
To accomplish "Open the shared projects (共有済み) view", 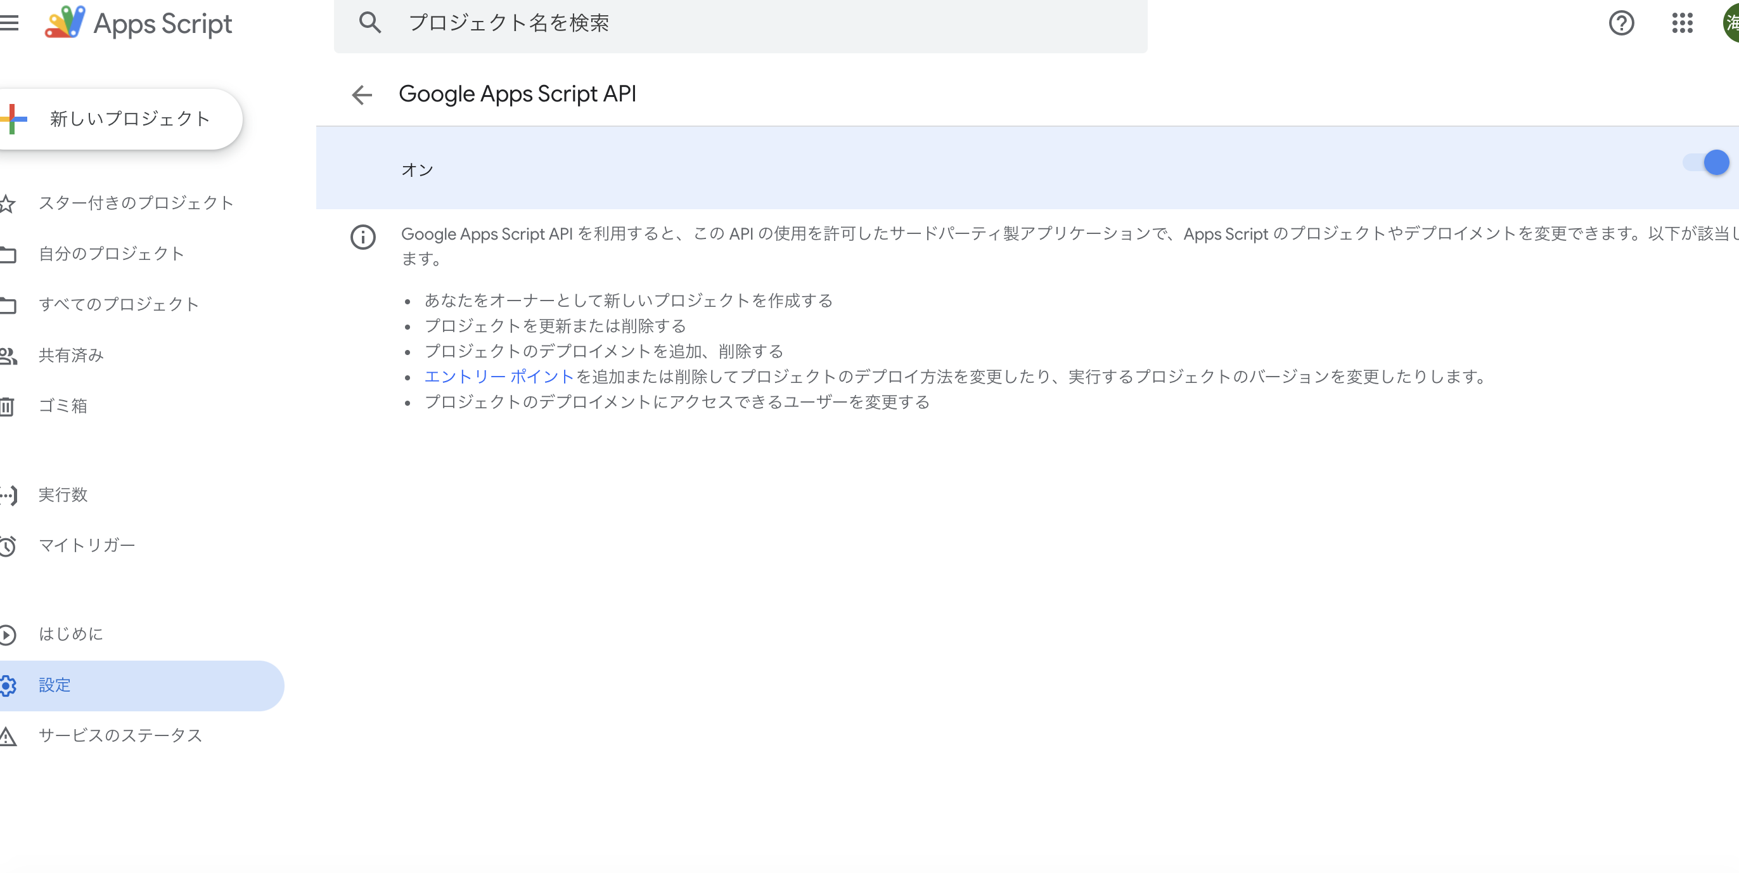I will [x=71, y=354].
